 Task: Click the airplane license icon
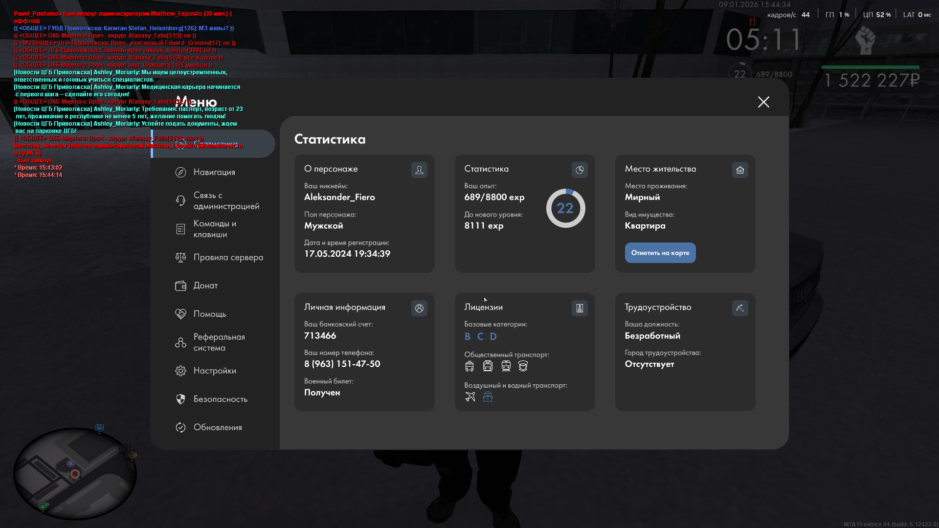click(x=470, y=397)
